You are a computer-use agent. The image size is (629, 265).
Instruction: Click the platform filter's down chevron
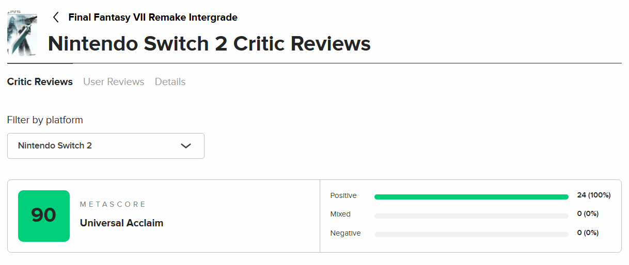[186, 146]
